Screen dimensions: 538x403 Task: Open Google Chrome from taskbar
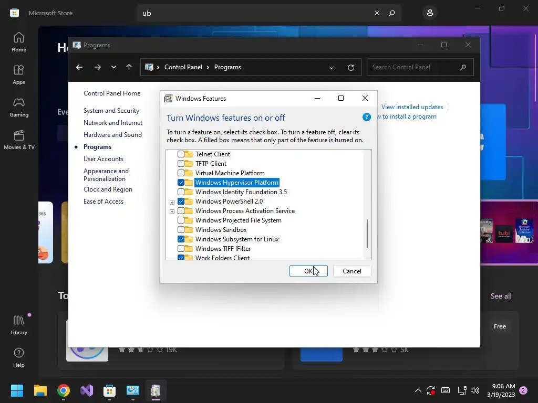pos(64,390)
